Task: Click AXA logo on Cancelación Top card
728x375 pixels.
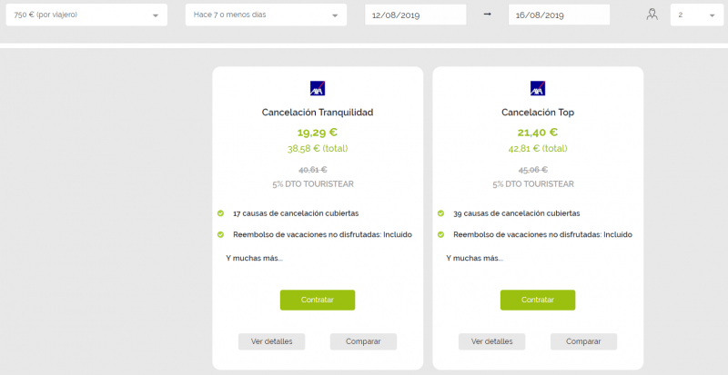Action: click(x=538, y=88)
